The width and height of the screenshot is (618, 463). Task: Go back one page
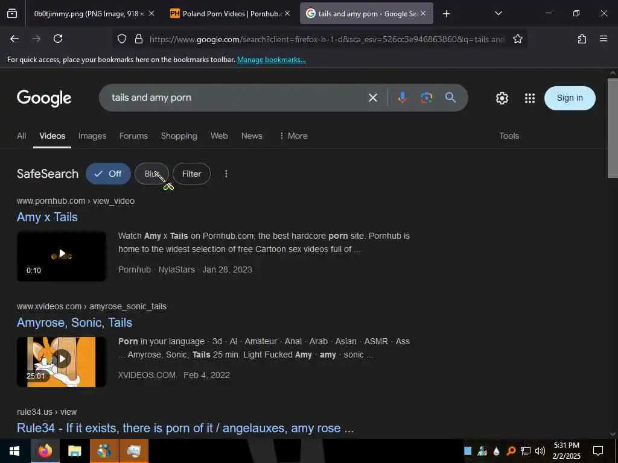(14, 39)
